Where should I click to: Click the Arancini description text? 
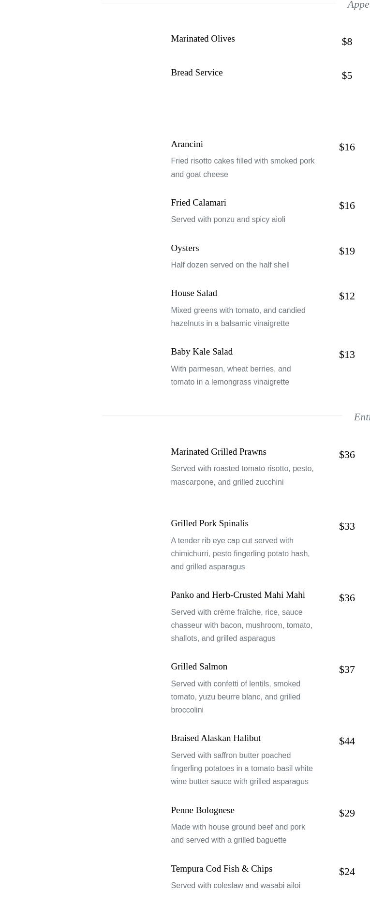[242, 167]
